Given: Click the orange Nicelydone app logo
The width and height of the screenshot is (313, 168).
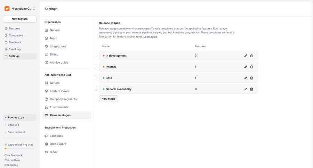Looking at the screenshot, I should click(x=7, y=9).
